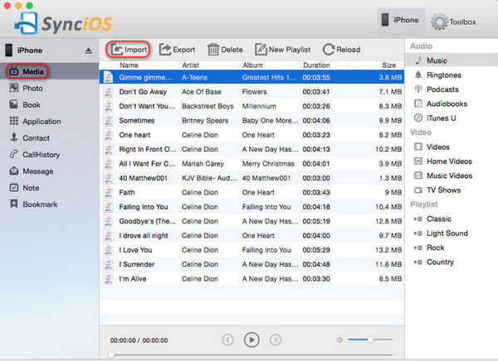Image resolution: width=498 pixels, height=361 pixels.
Task: Select the song 'Faith'
Action: click(x=251, y=192)
